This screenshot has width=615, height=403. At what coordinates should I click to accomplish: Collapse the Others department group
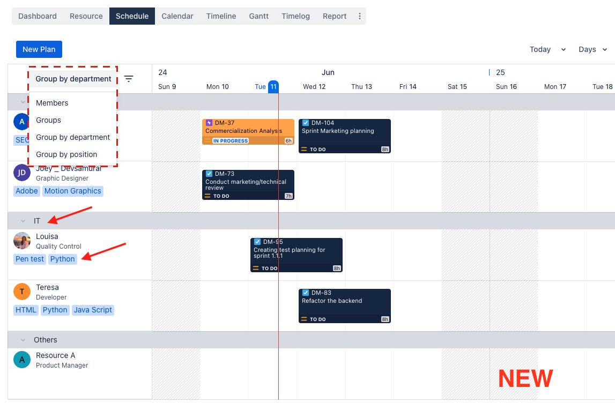(23, 340)
